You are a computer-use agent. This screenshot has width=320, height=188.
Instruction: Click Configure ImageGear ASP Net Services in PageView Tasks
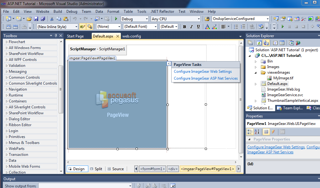tap(206, 78)
